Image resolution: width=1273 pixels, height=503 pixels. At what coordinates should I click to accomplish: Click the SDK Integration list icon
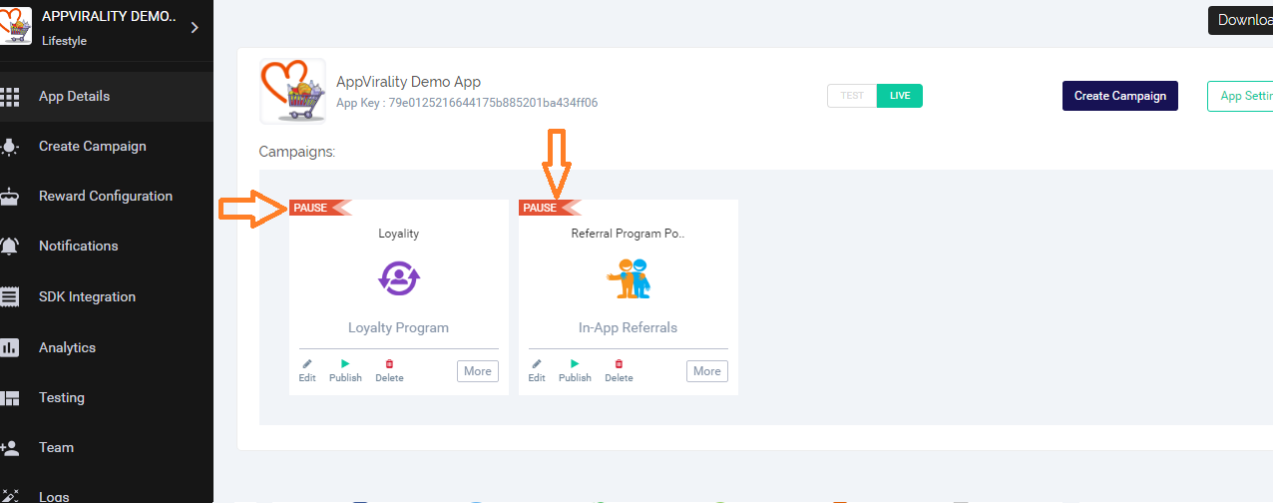coord(10,297)
